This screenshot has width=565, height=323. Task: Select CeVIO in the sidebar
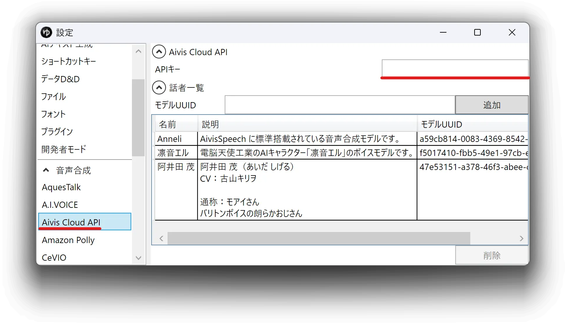coord(54,257)
